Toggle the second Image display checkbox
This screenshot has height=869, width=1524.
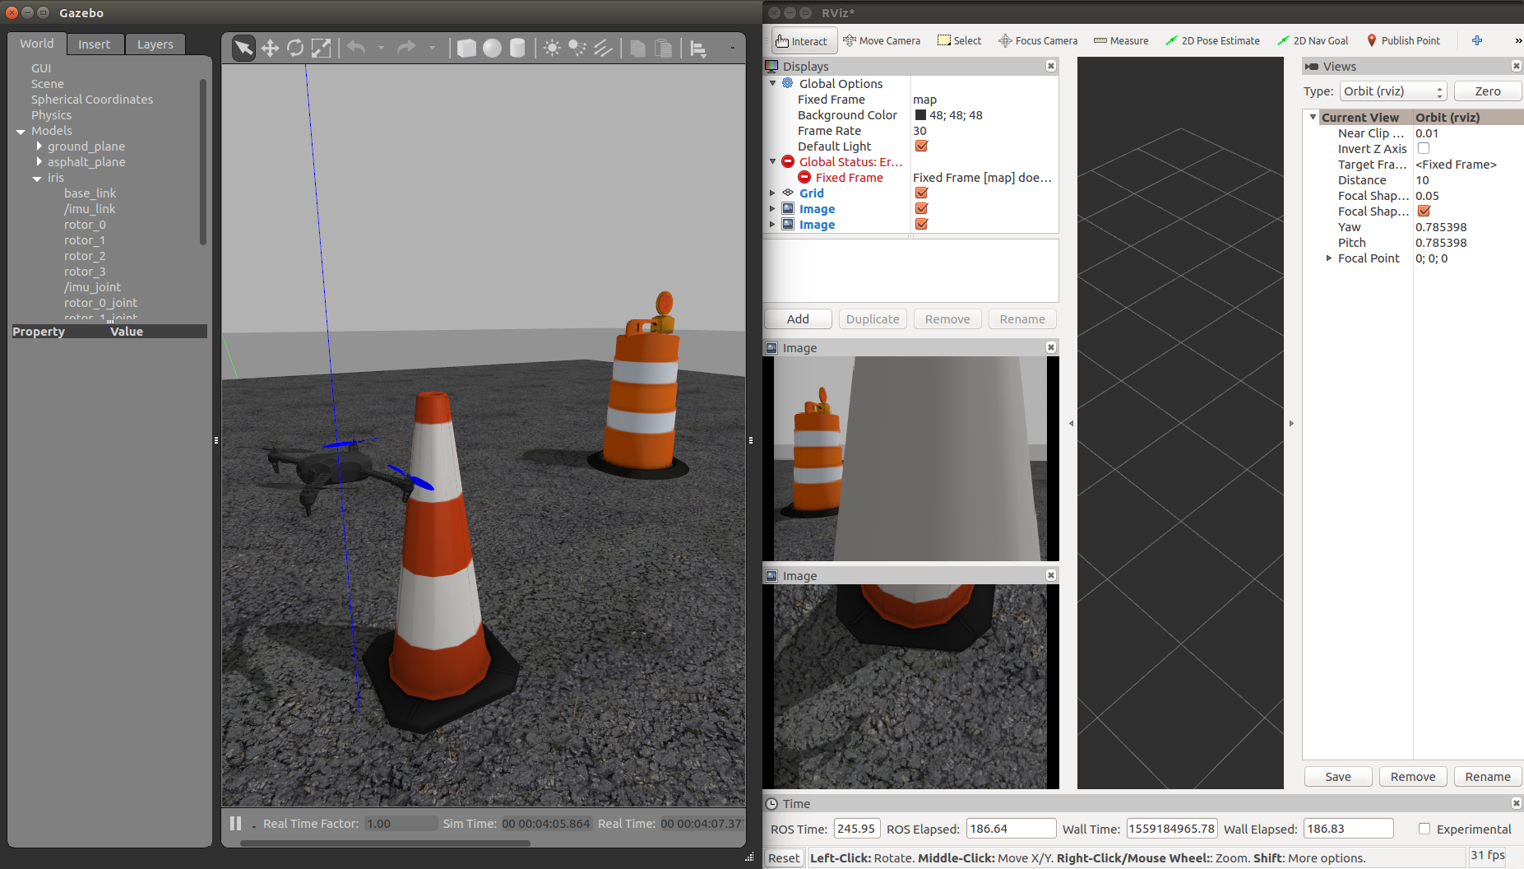[x=921, y=225]
